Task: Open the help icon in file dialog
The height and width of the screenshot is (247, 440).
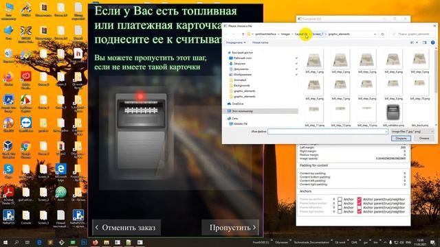Action: [432, 43]
